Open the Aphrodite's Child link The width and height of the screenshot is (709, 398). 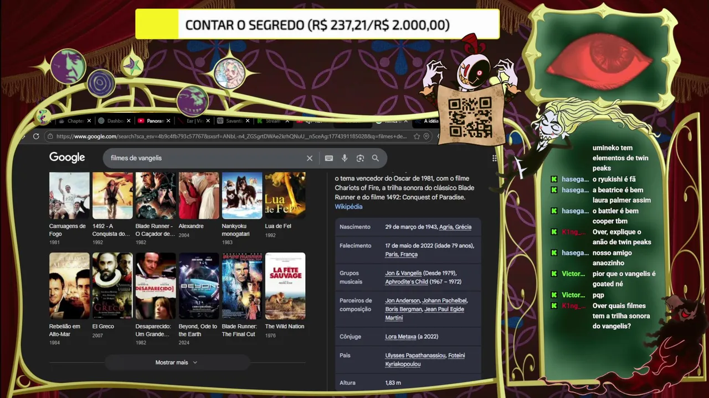[408, 282]
